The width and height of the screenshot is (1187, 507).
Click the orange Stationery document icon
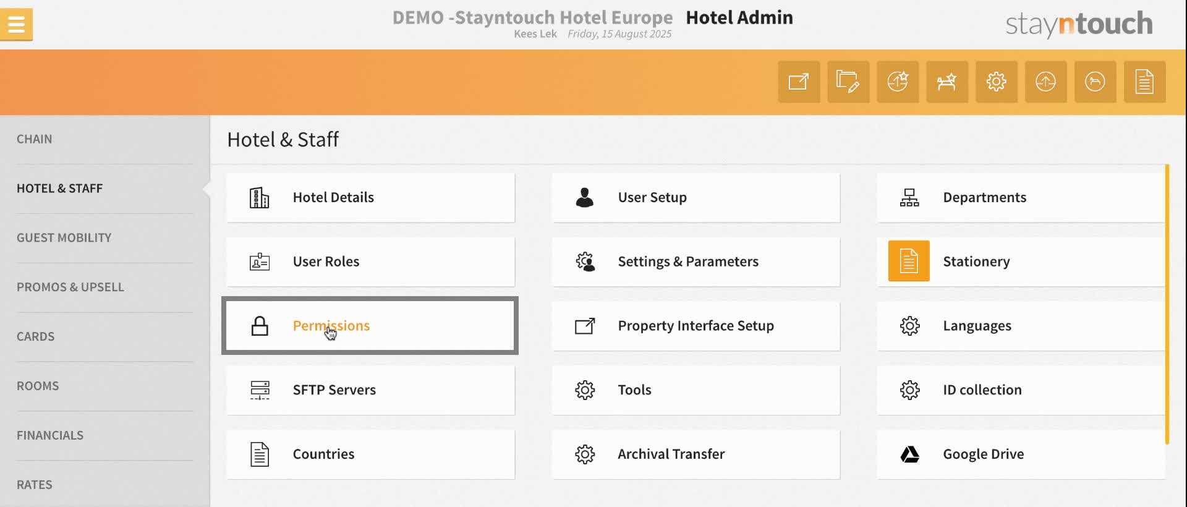point(909,261)
